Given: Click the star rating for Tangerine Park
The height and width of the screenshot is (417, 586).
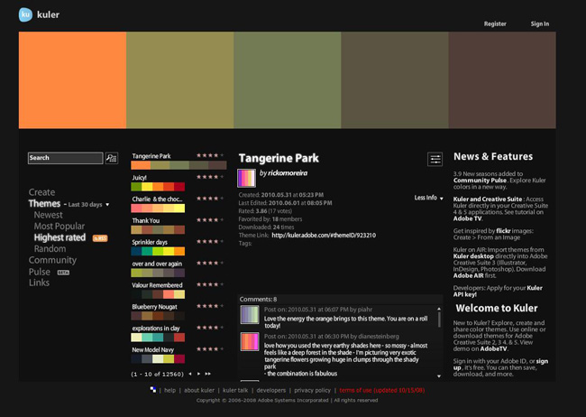Looking at the screenshot, I should [x=210, y=155].
